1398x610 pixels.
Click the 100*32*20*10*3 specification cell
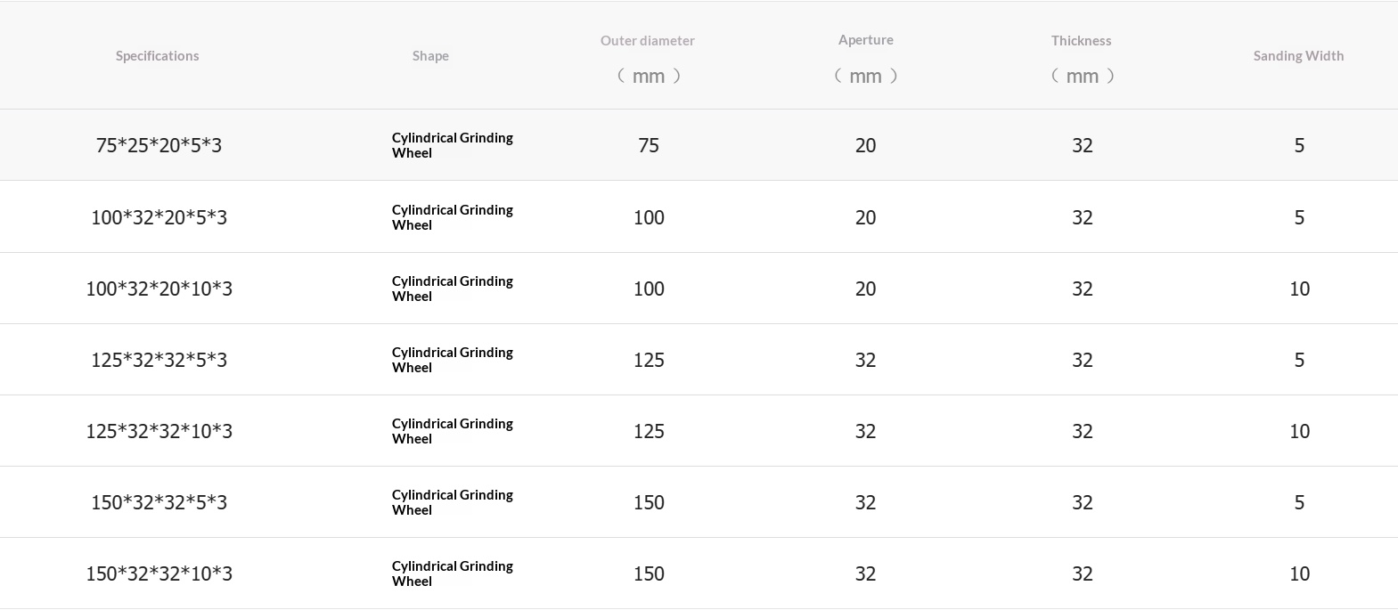[159, 289]
